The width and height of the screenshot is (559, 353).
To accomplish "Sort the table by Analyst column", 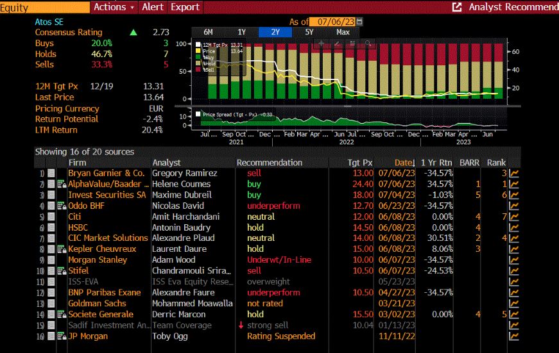I will point(166,163).
